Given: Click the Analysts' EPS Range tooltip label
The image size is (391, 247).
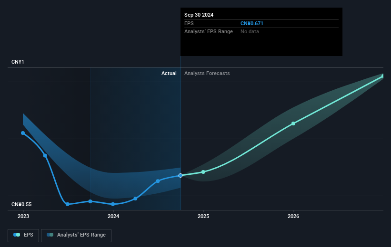Looking at the screenshot, I should (x=209, y=32).
